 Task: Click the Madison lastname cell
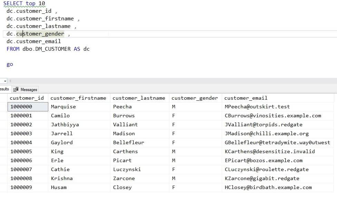[140, 134]
